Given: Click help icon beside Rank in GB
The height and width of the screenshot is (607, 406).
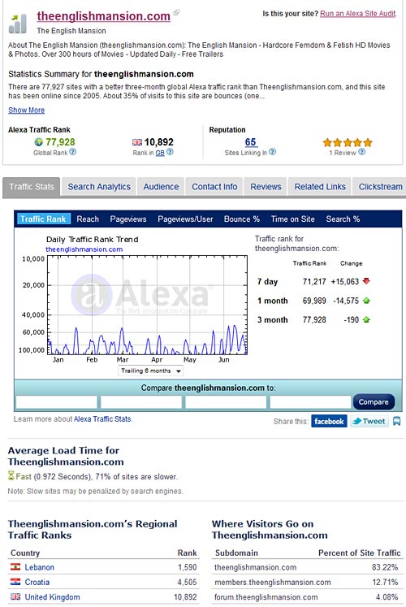Looking at the screenshot, I should (x=170, y=152).
